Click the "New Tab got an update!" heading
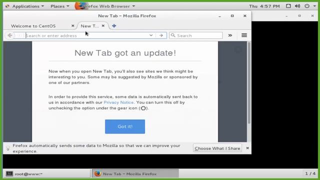 [x=125, y=53]
